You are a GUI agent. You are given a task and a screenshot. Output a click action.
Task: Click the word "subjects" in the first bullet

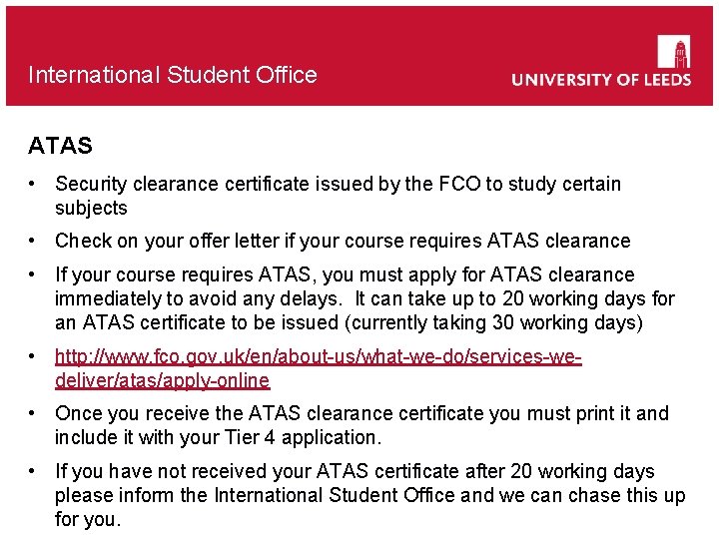(91, 208)
